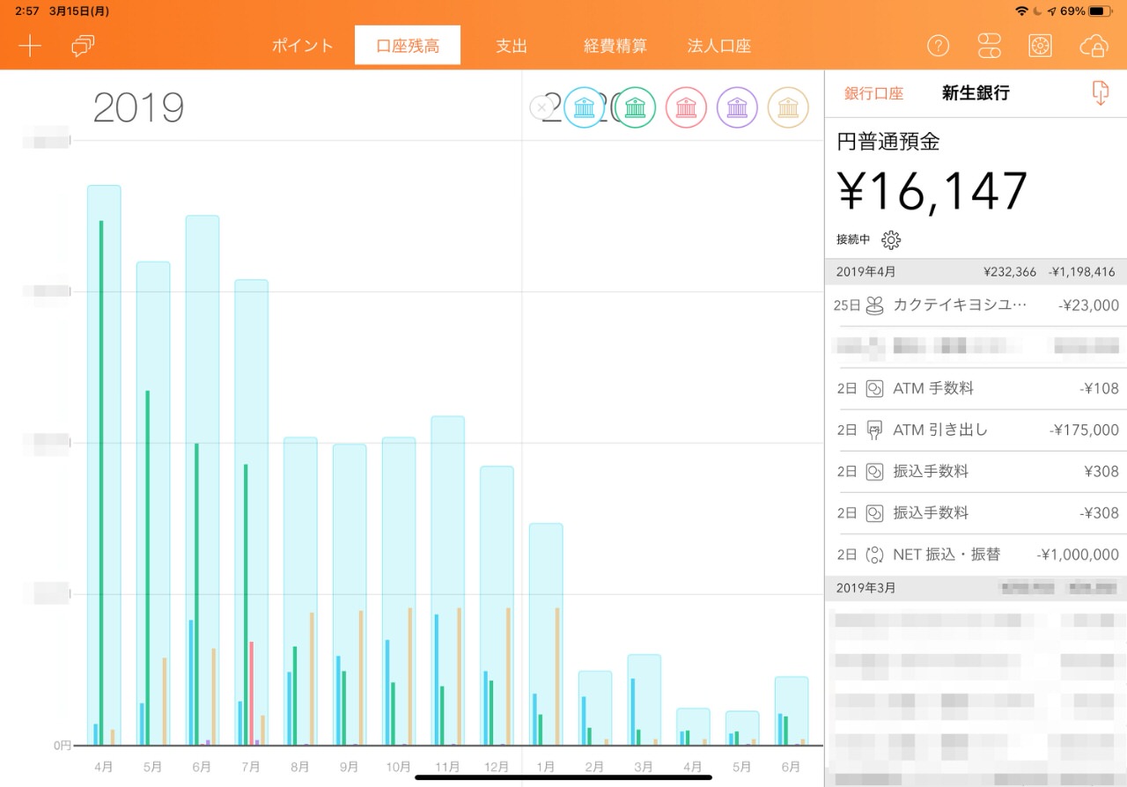The height and width of the screenshot is (787, 1127).
Task: Select the ATM 引き出し transaction row
Action: [976, 430]
